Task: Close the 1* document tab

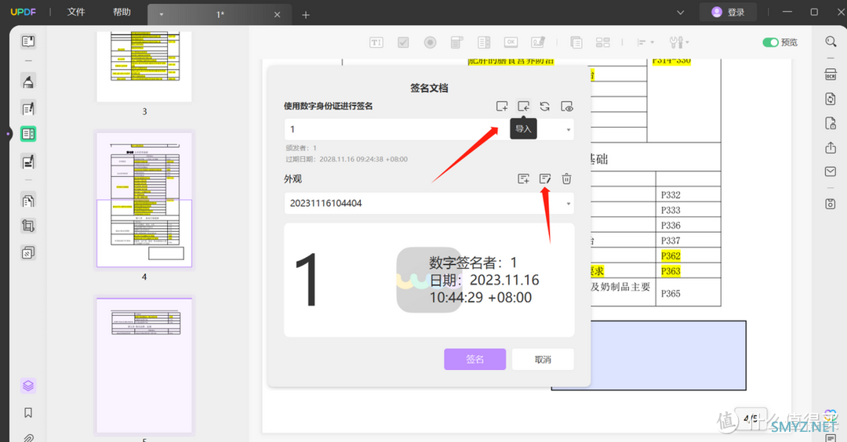Action: pyautogui.click(x=277, y=15)
